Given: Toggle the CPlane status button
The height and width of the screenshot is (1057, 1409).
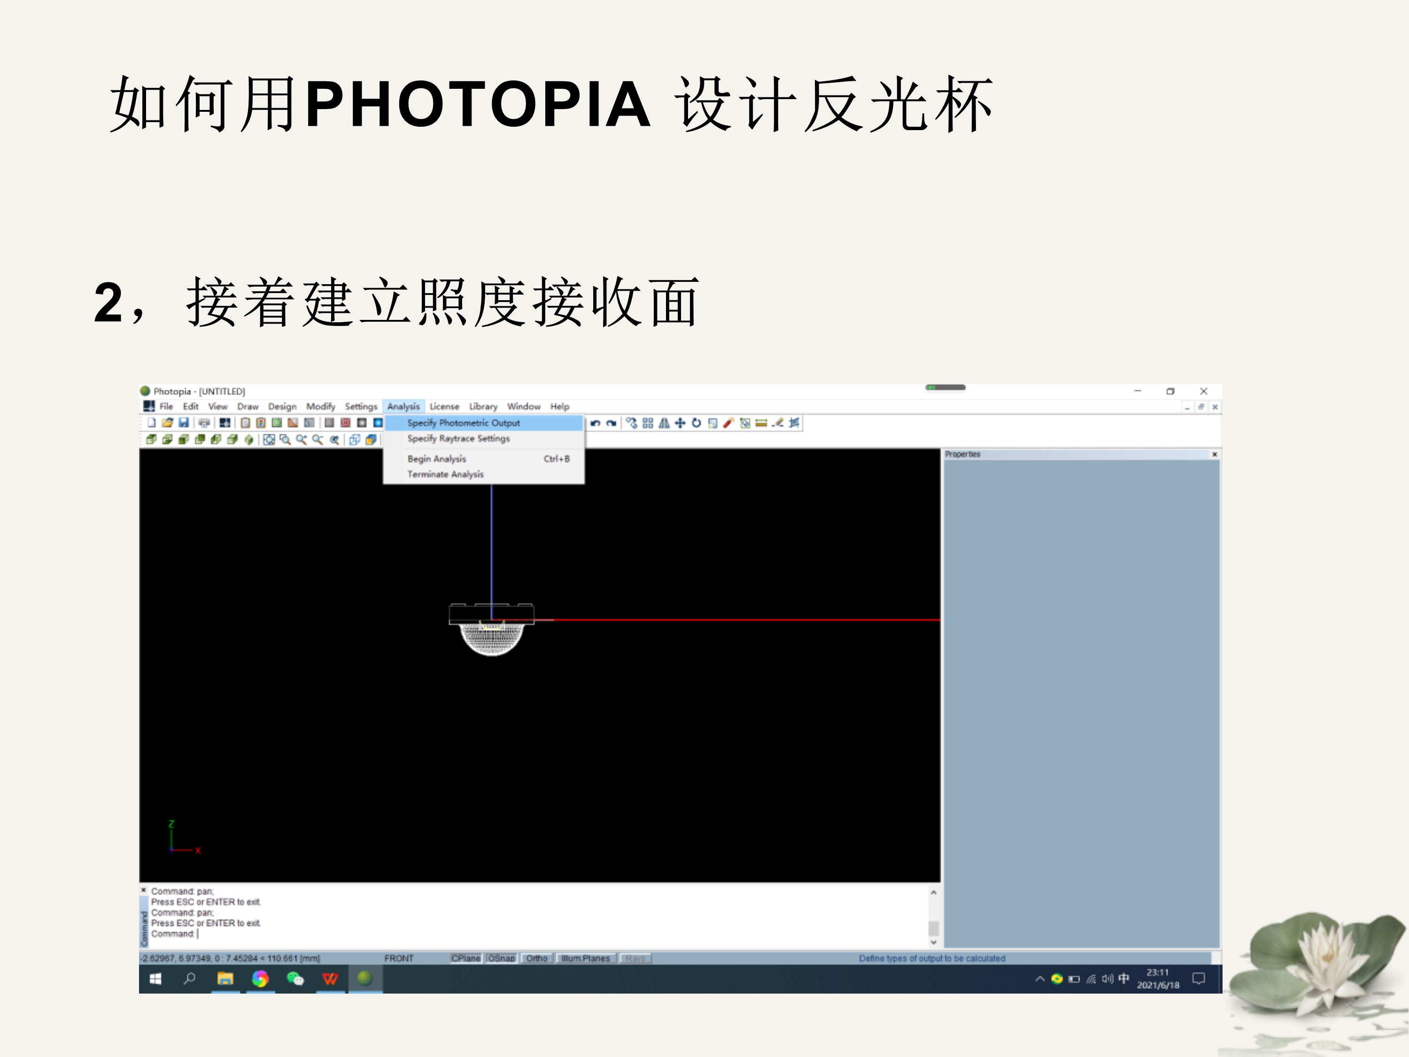Looking at the screenshot, I should point(465,958).
